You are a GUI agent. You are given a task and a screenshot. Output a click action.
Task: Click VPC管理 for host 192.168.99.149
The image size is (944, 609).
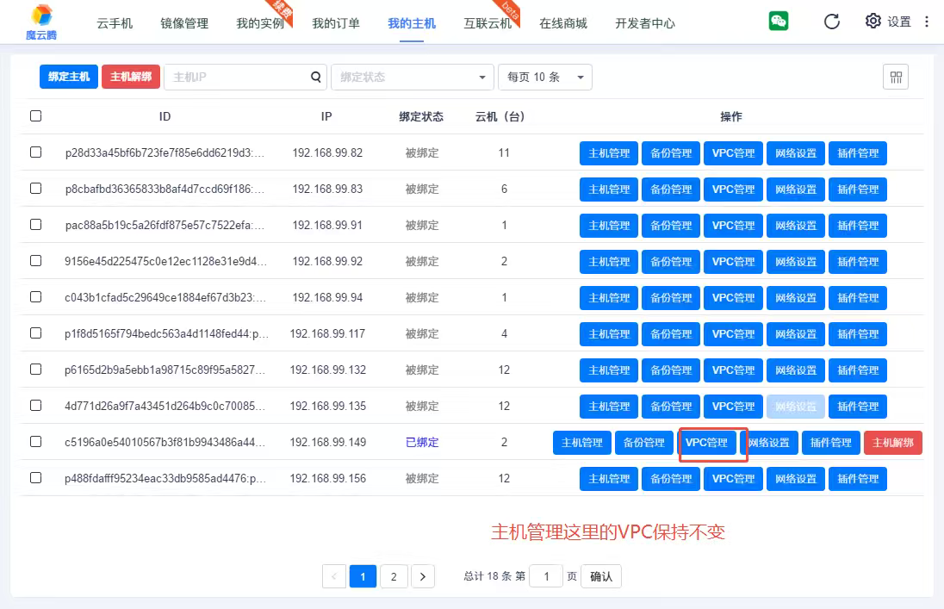point(706,443)
